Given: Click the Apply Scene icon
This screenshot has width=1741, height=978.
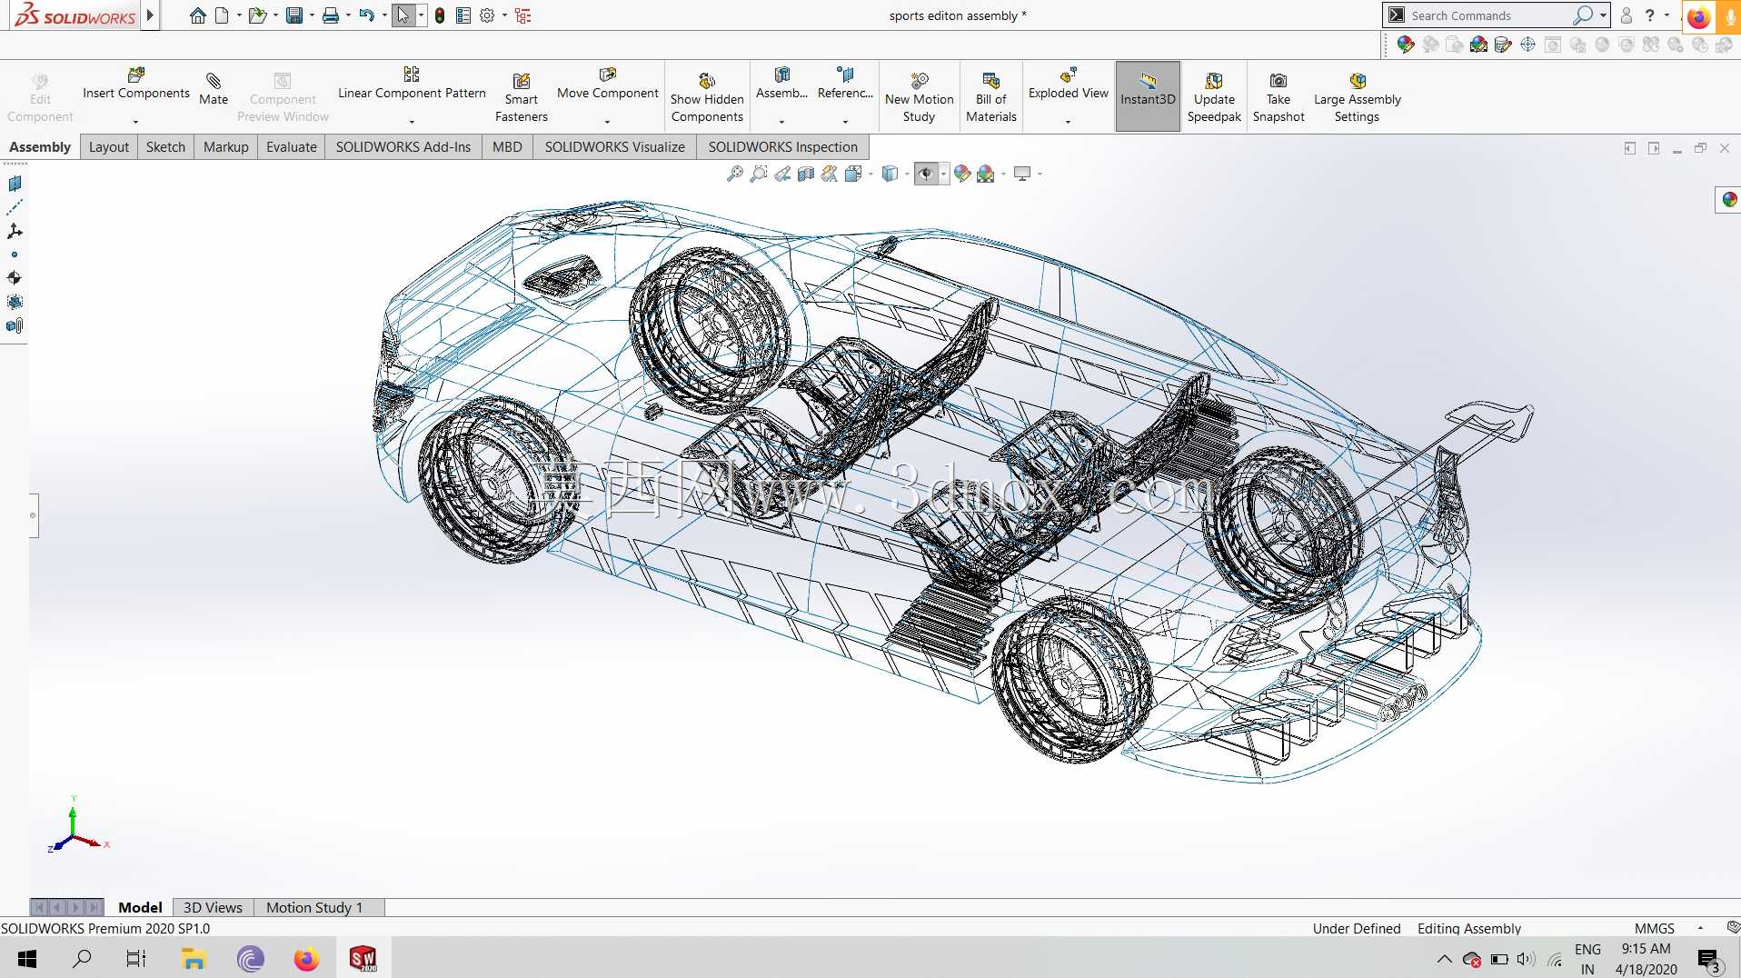Looking at the screenshot, I should tap(986, 174).
